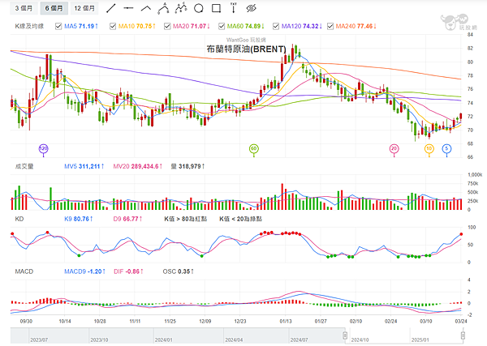This screenshot has height=346, width=487.
Task: Click the 布蘭特原油(BRENT) chart title
Action: click(x=246, y=49)
